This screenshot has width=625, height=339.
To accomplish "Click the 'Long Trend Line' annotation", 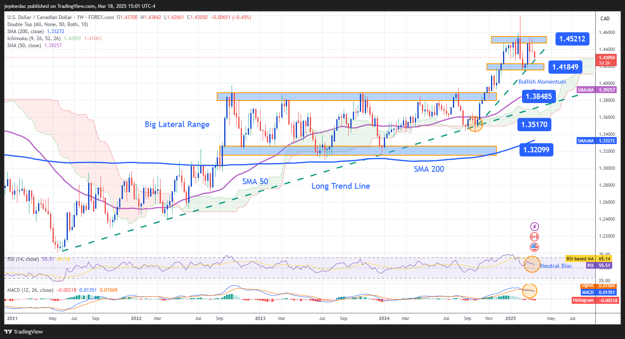I will coord(340,186).
